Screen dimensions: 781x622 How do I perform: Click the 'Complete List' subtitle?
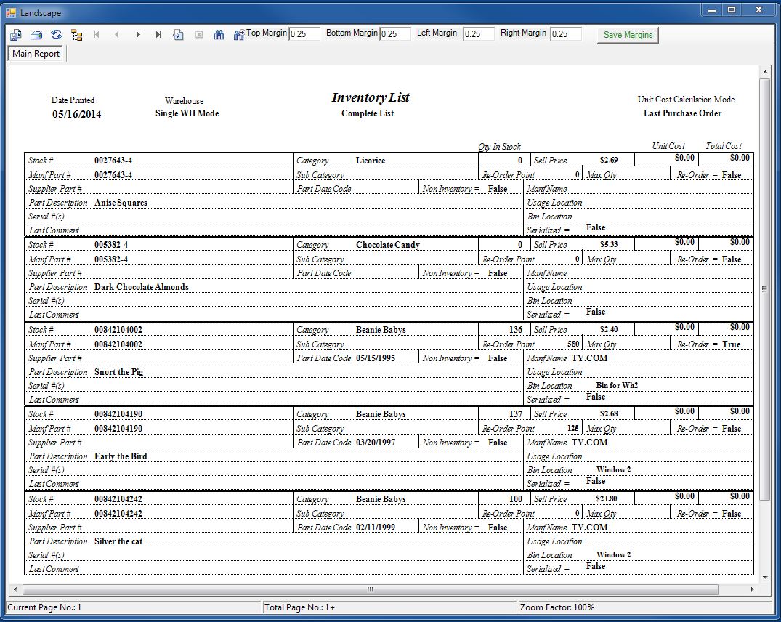pyautogui.click(x=368, y=113)
